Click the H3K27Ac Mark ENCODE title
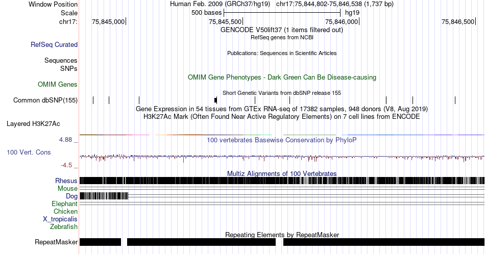 282,116
